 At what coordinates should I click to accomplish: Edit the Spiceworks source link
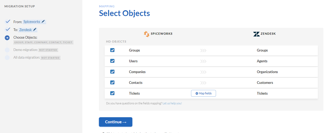pyautogui.click(x=32, y=22)
